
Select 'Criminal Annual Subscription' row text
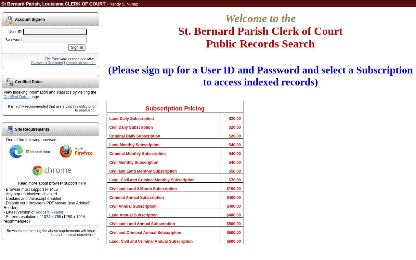pos(136,198)
